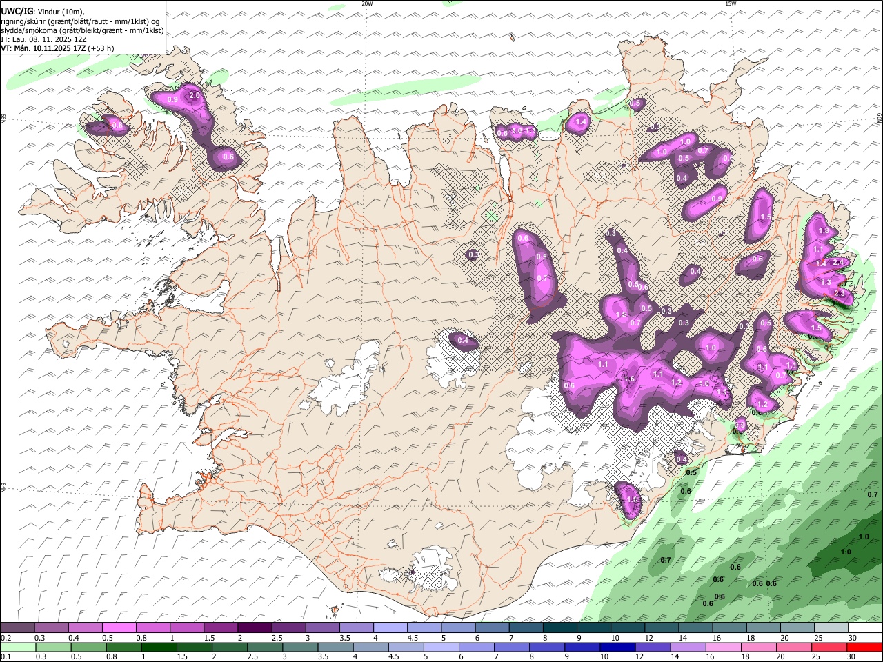
Task: Click the '1.8' precipitation value on map
Action: tap(822, 230)
